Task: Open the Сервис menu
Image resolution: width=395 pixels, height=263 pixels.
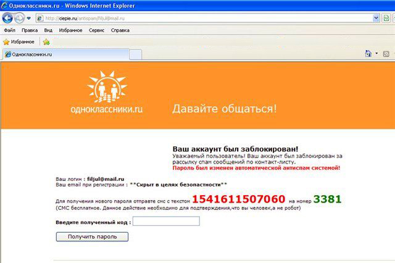Action: [x=96, y=30]
